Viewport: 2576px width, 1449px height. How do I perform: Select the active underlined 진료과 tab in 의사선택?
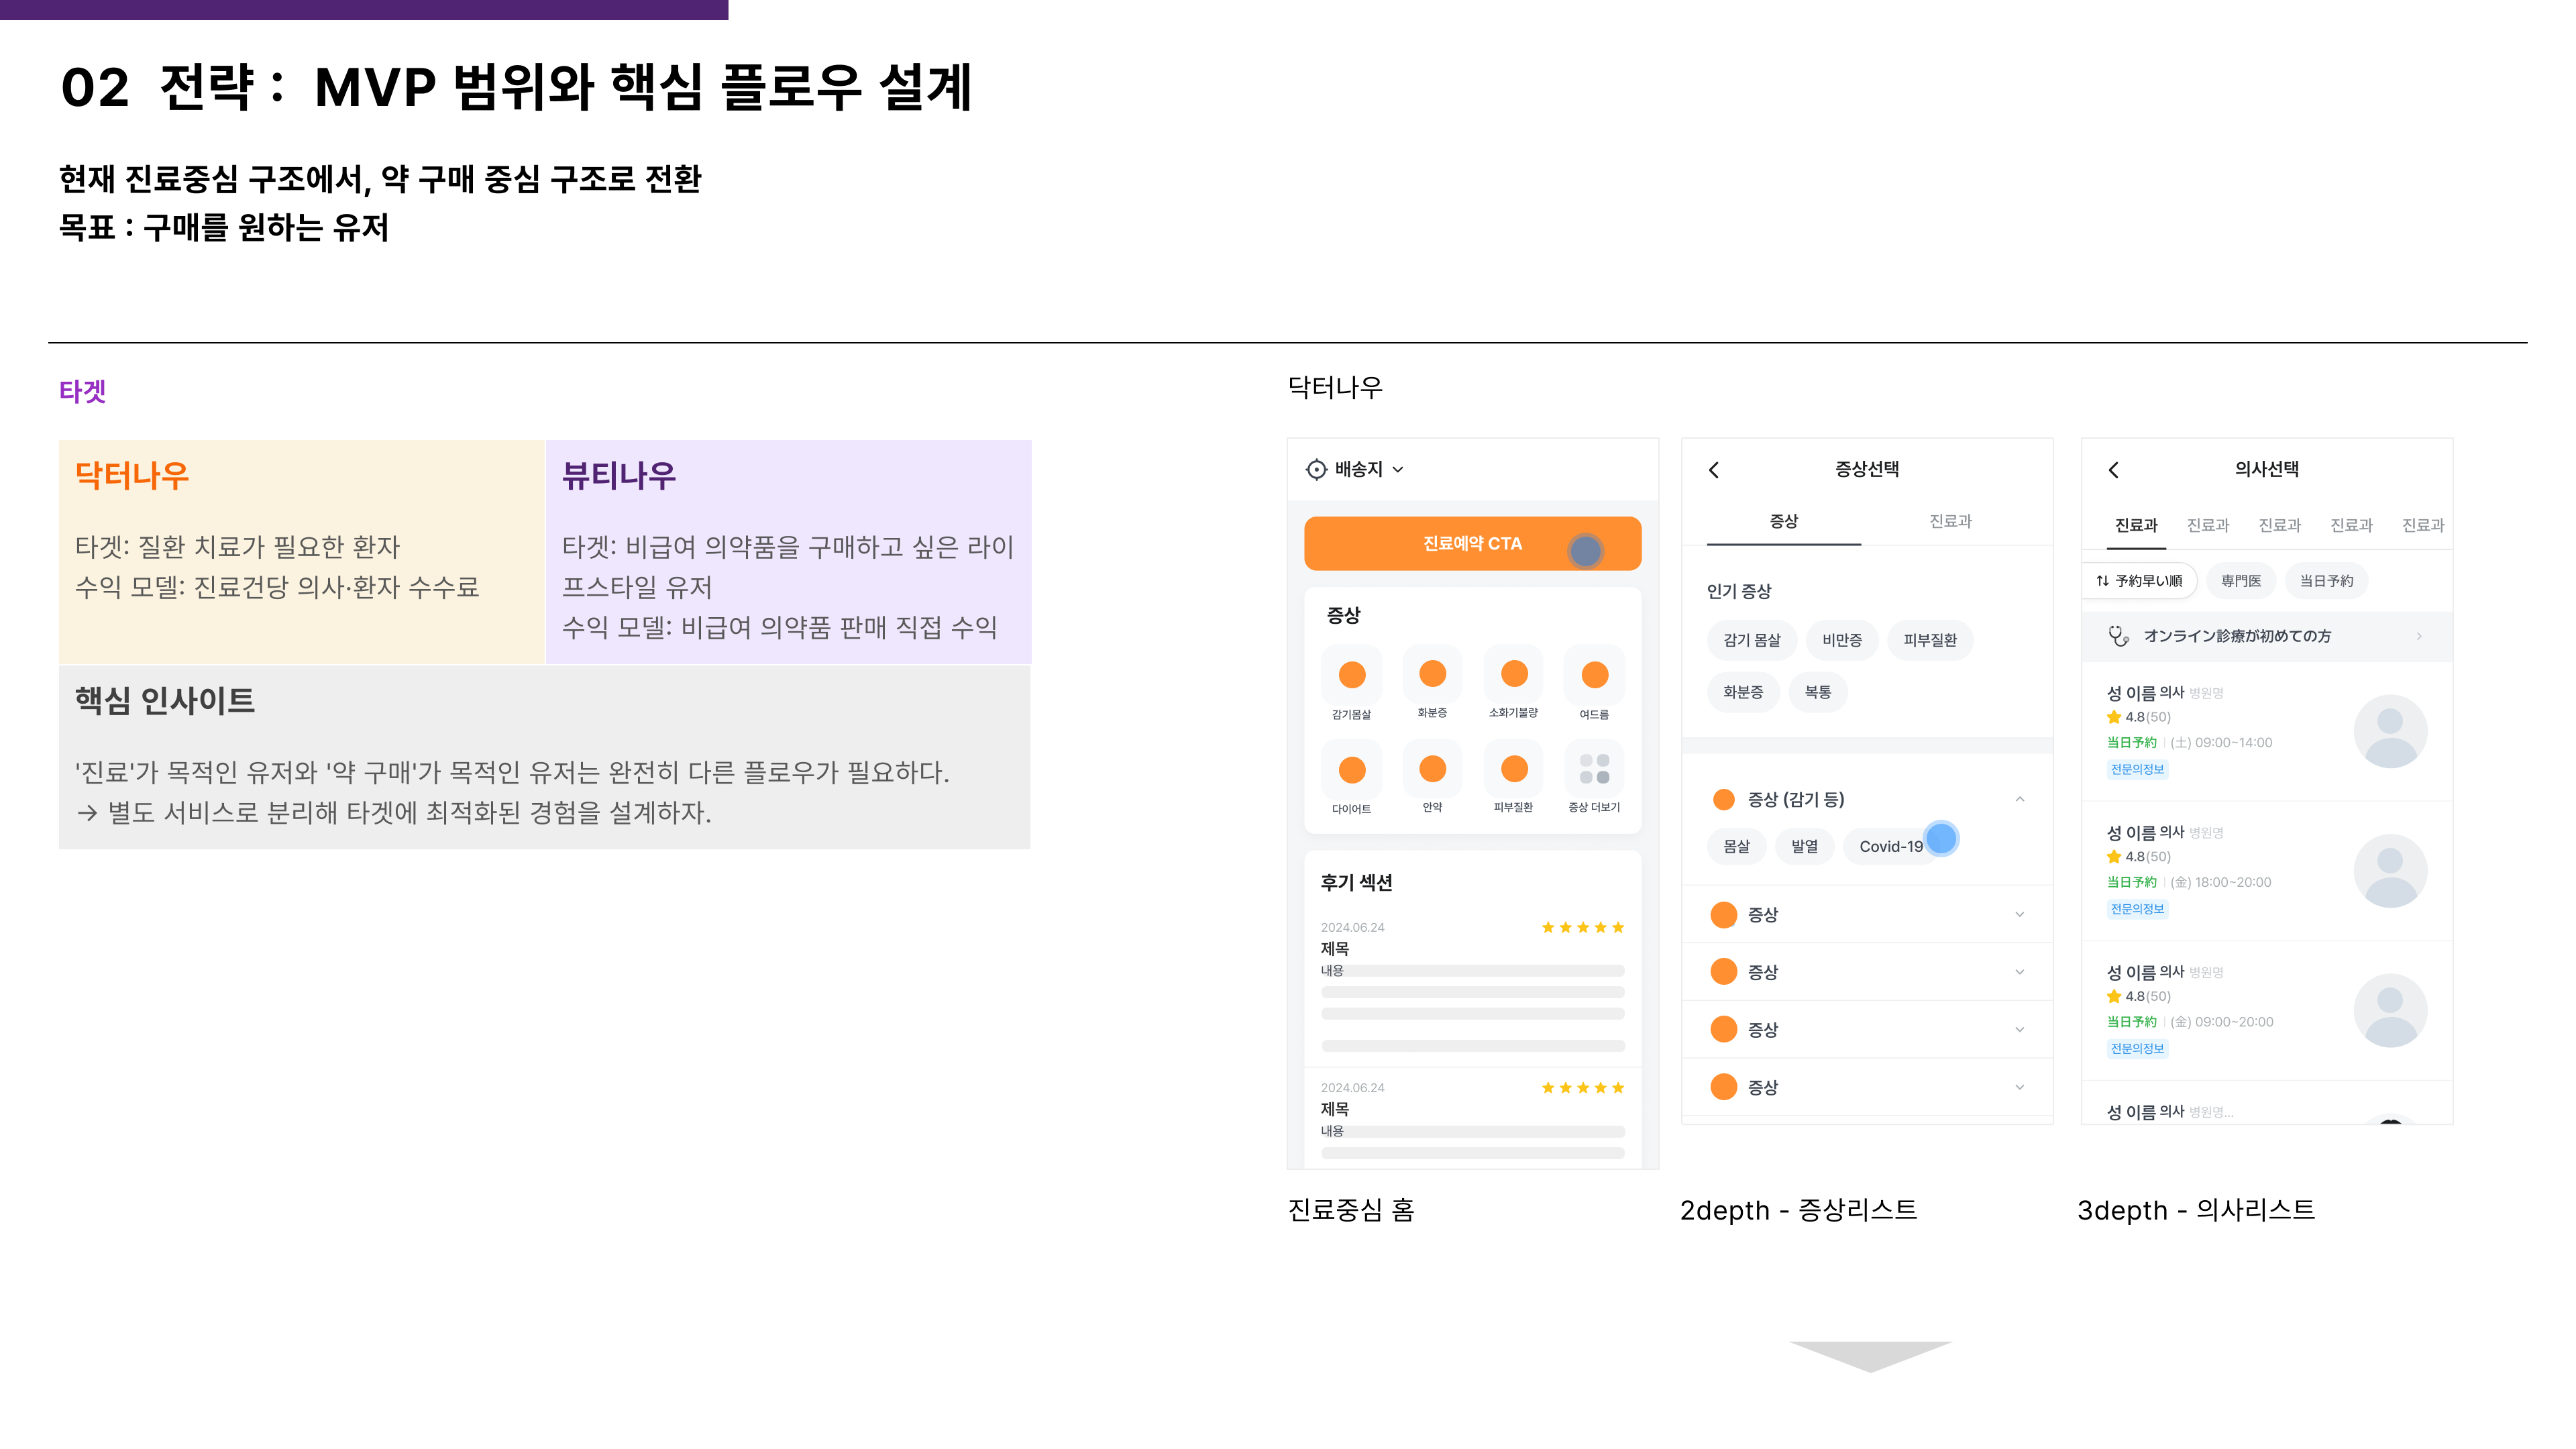click(x=2136, y=526)
